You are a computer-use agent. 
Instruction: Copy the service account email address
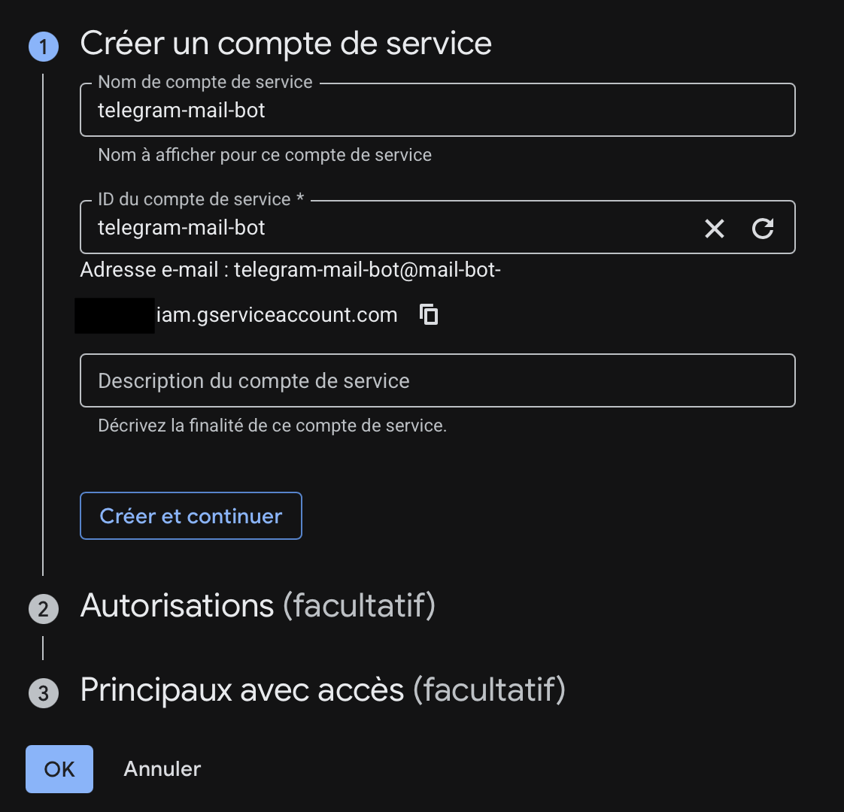tap(429, 314)
